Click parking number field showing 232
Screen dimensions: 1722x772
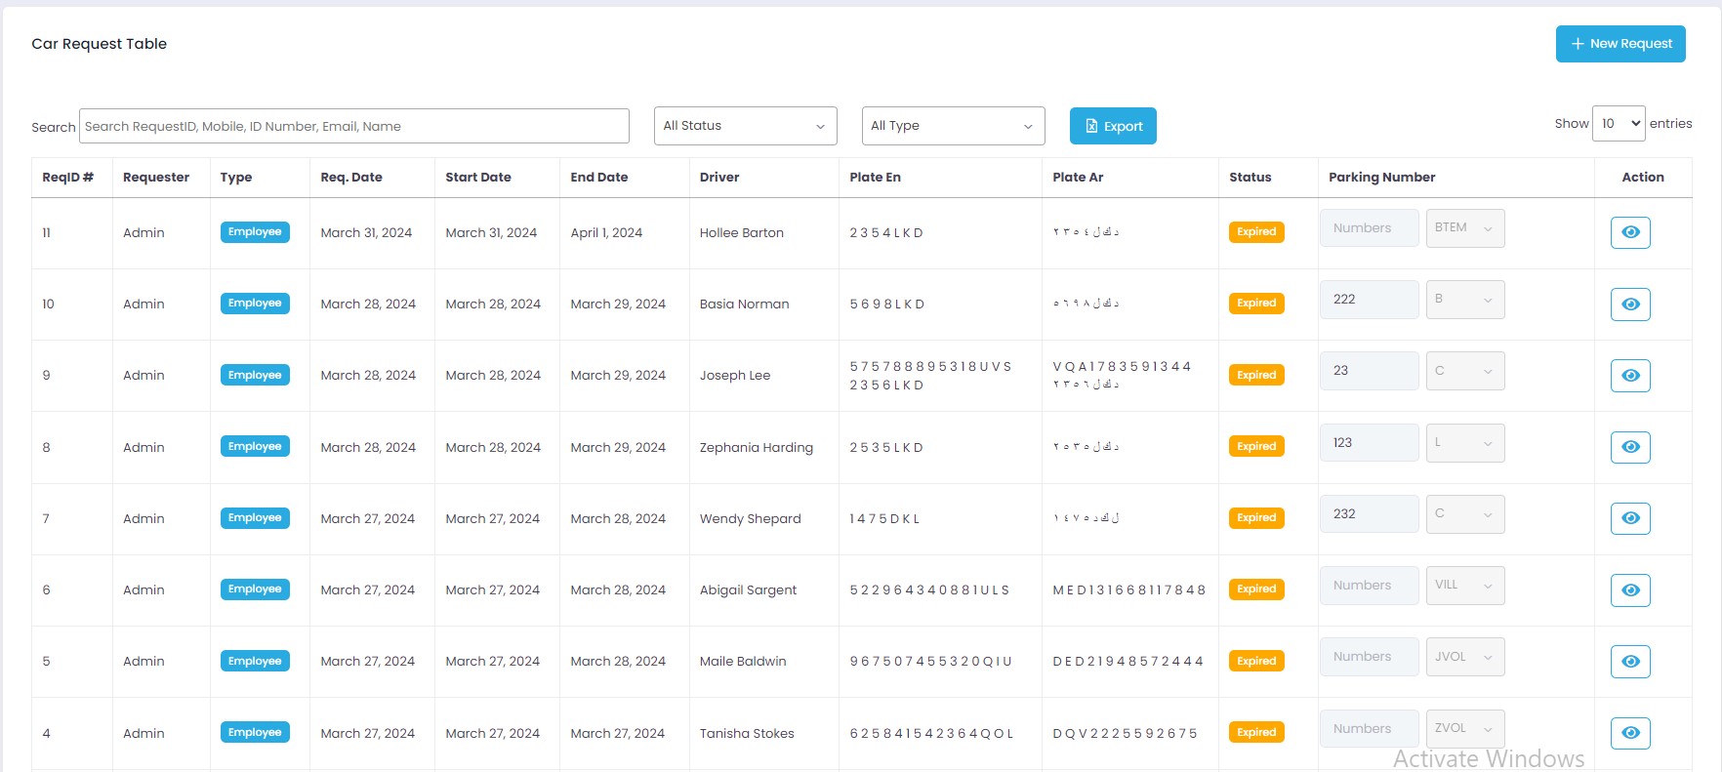[1370, 514]
